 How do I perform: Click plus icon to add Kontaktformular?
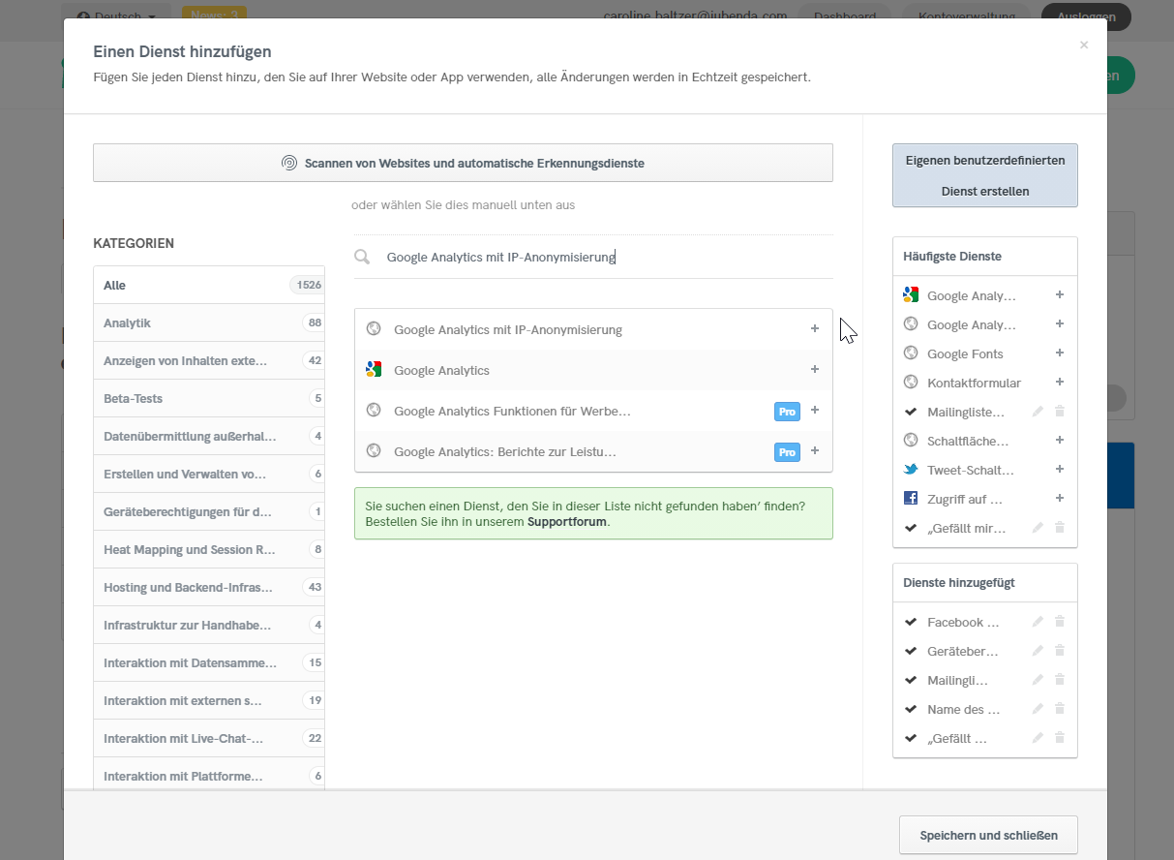(1060, 383)
